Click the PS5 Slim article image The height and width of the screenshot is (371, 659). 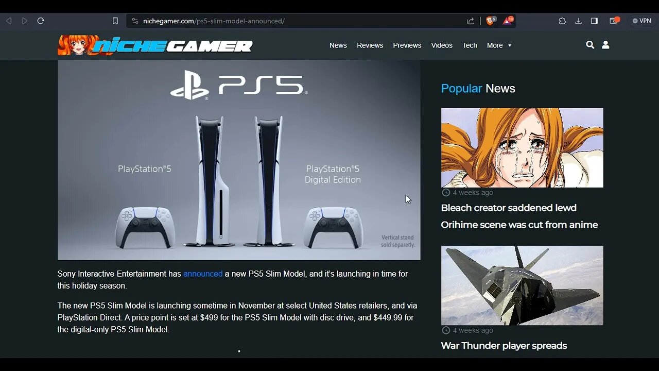click(239, 160)
